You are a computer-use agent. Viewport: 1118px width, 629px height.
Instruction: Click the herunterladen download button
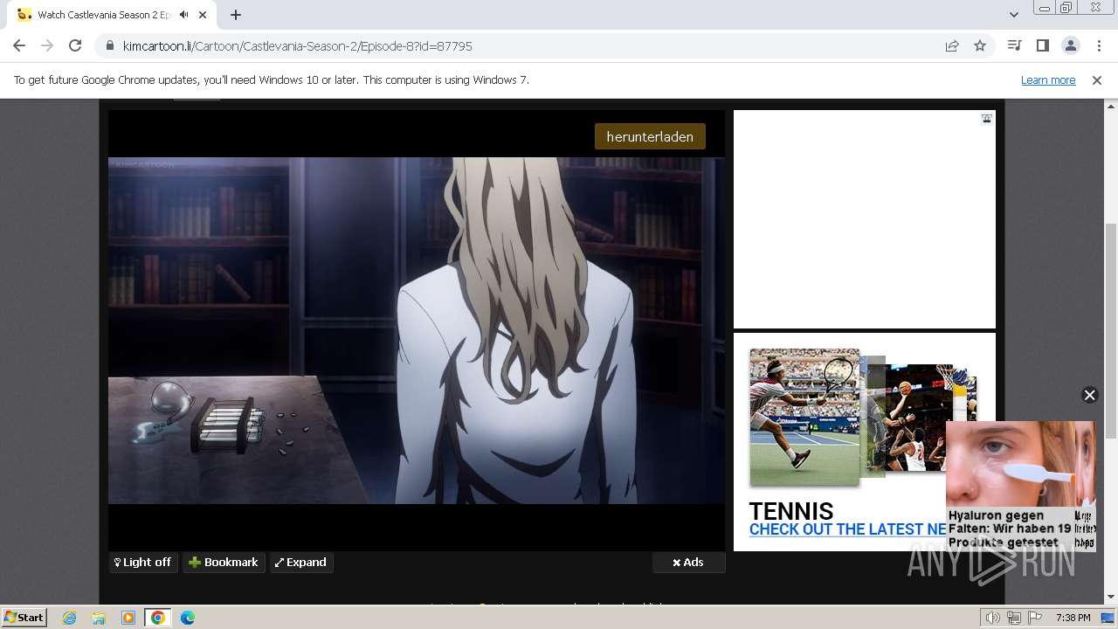(x=650, y=136)
